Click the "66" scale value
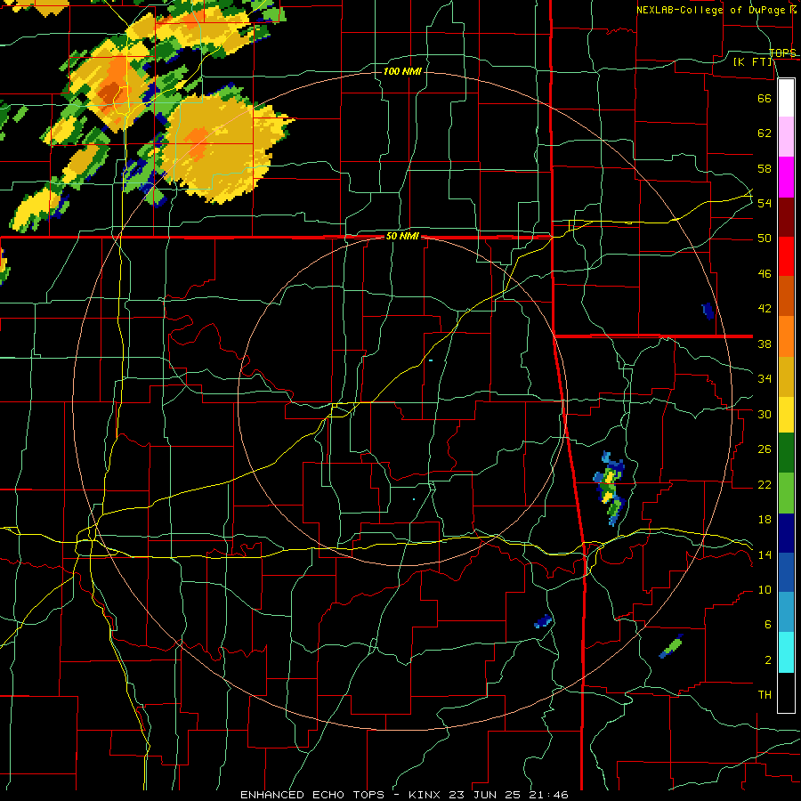 point(765,98)
